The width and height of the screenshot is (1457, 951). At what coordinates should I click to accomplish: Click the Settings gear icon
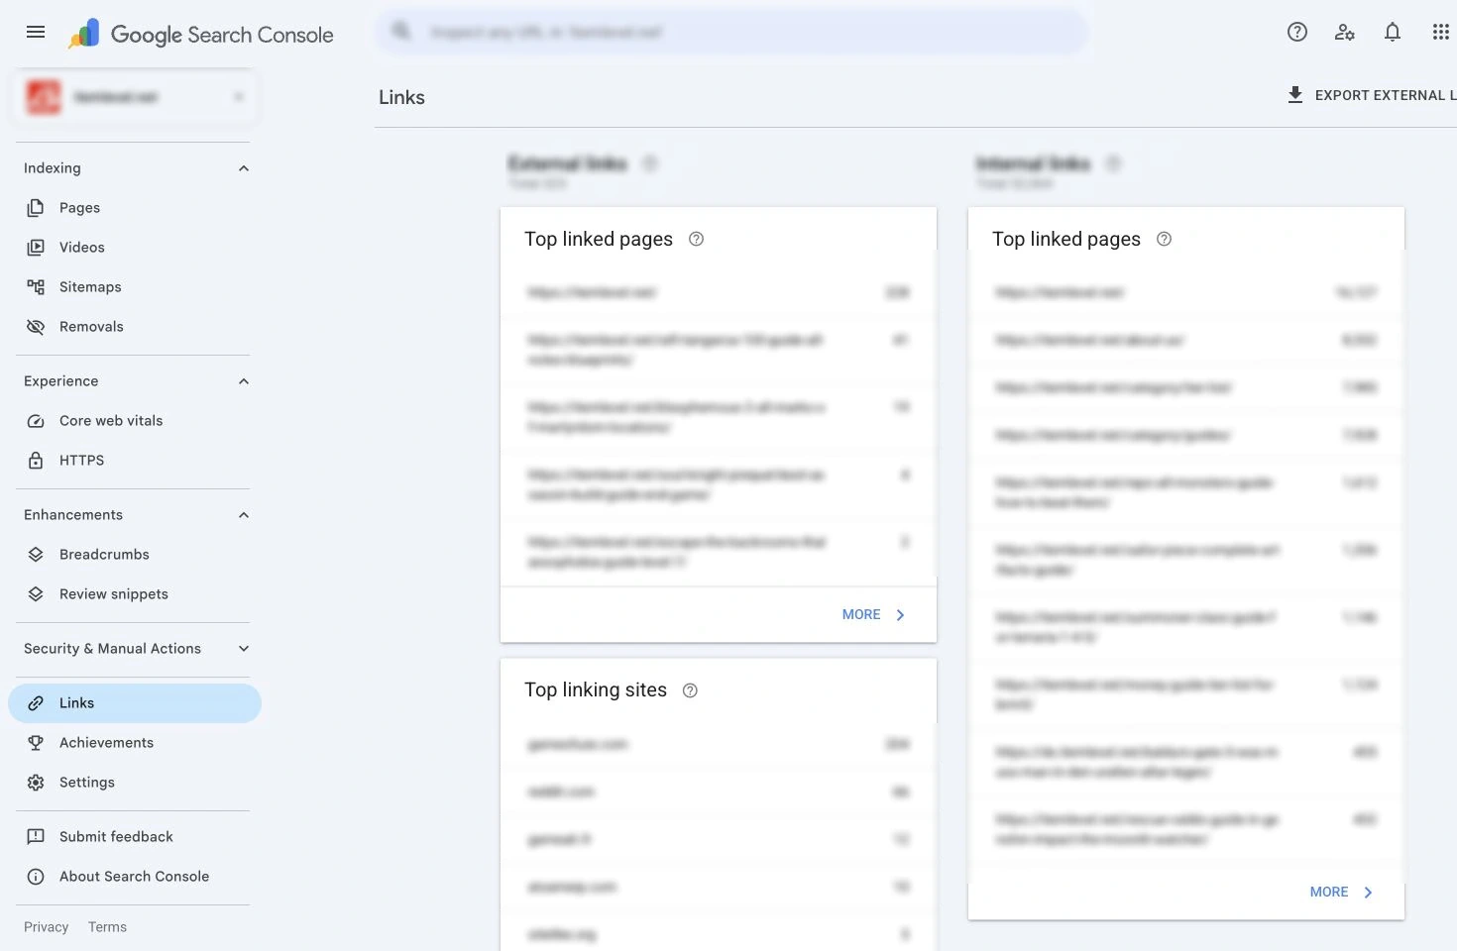(x=36, y=783)
